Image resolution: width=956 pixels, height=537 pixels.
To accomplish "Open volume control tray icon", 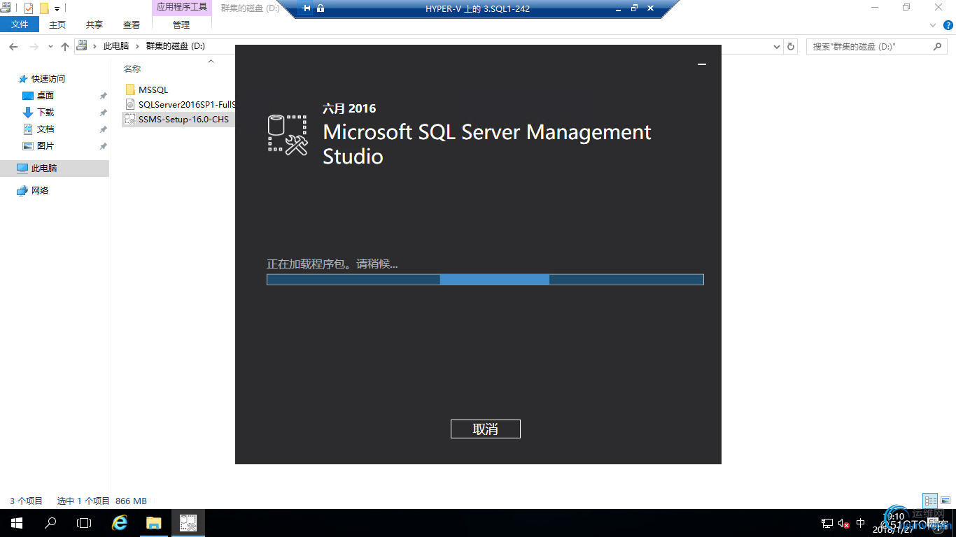I will point(844,524).
